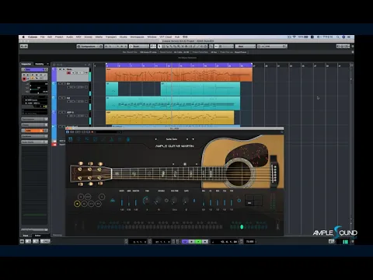The height and width of the screenshot is (280, 373).
Task: Click preset name in Ample Guitar header
Action: pos(172,139)
